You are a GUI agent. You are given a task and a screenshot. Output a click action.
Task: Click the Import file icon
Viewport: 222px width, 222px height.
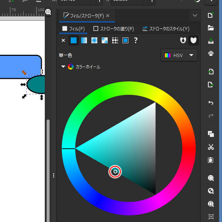click(211, 72)
